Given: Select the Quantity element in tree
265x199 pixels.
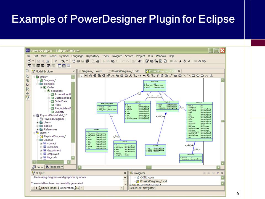Looking at the screenshot, I should pos(59,112).
